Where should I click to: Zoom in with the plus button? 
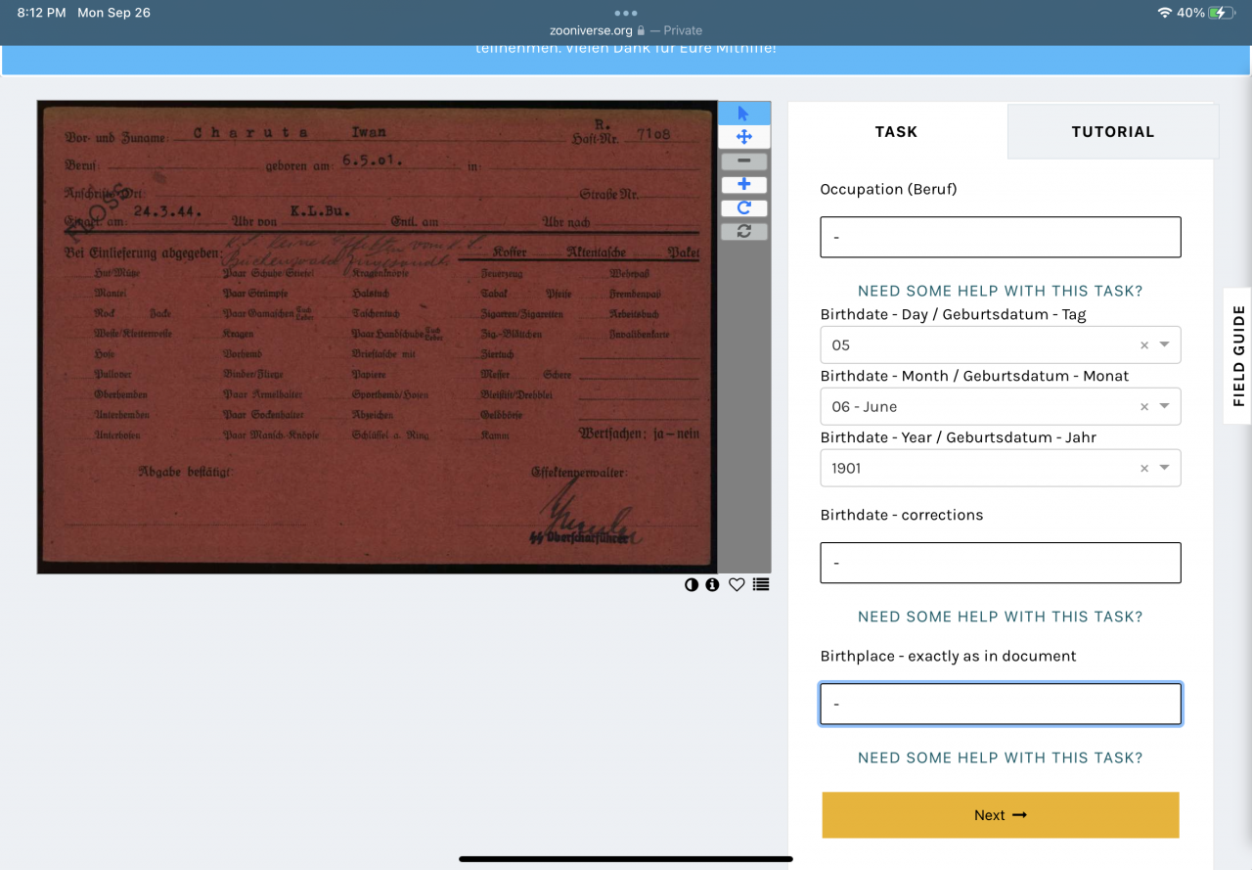coord(743,185)
